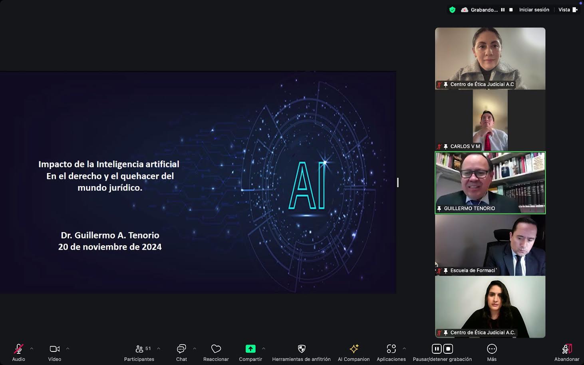Expand audio options chevron beside Audio
Screen dimensions: 584x365
(x=32, y=349)
